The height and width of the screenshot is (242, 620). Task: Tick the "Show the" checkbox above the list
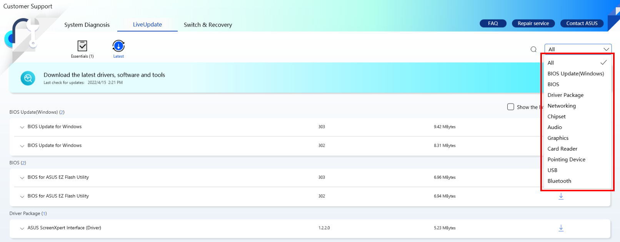pos(511,107)
